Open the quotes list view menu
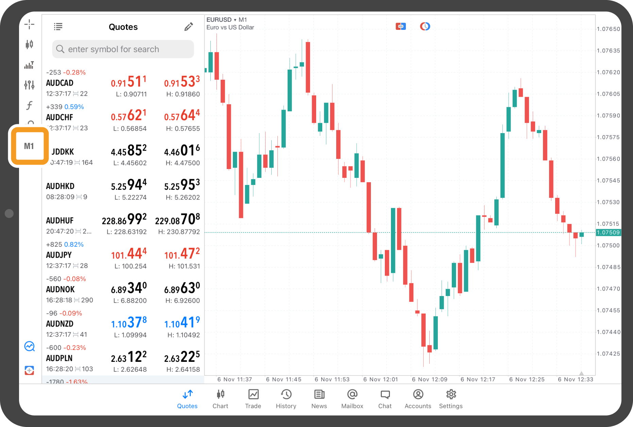Viewport: 633px width, 427px height. tap(58, 27)
